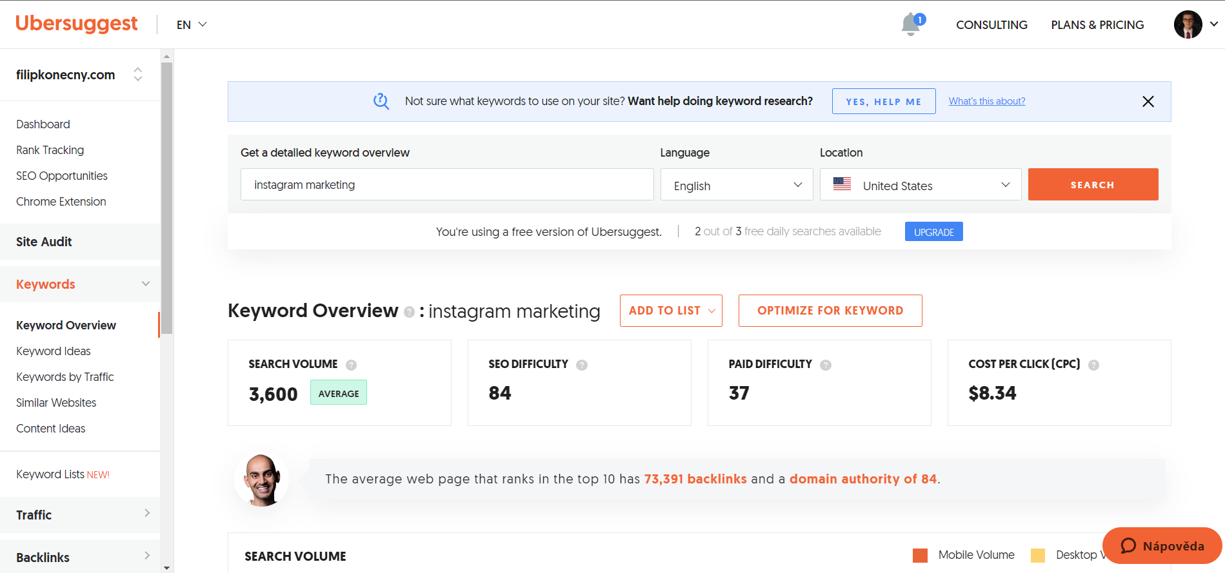The height and width of the screenshot is (573, 1225).
Task: Click the AVERAGE search volume badge
Action: [x=339, y=393]
